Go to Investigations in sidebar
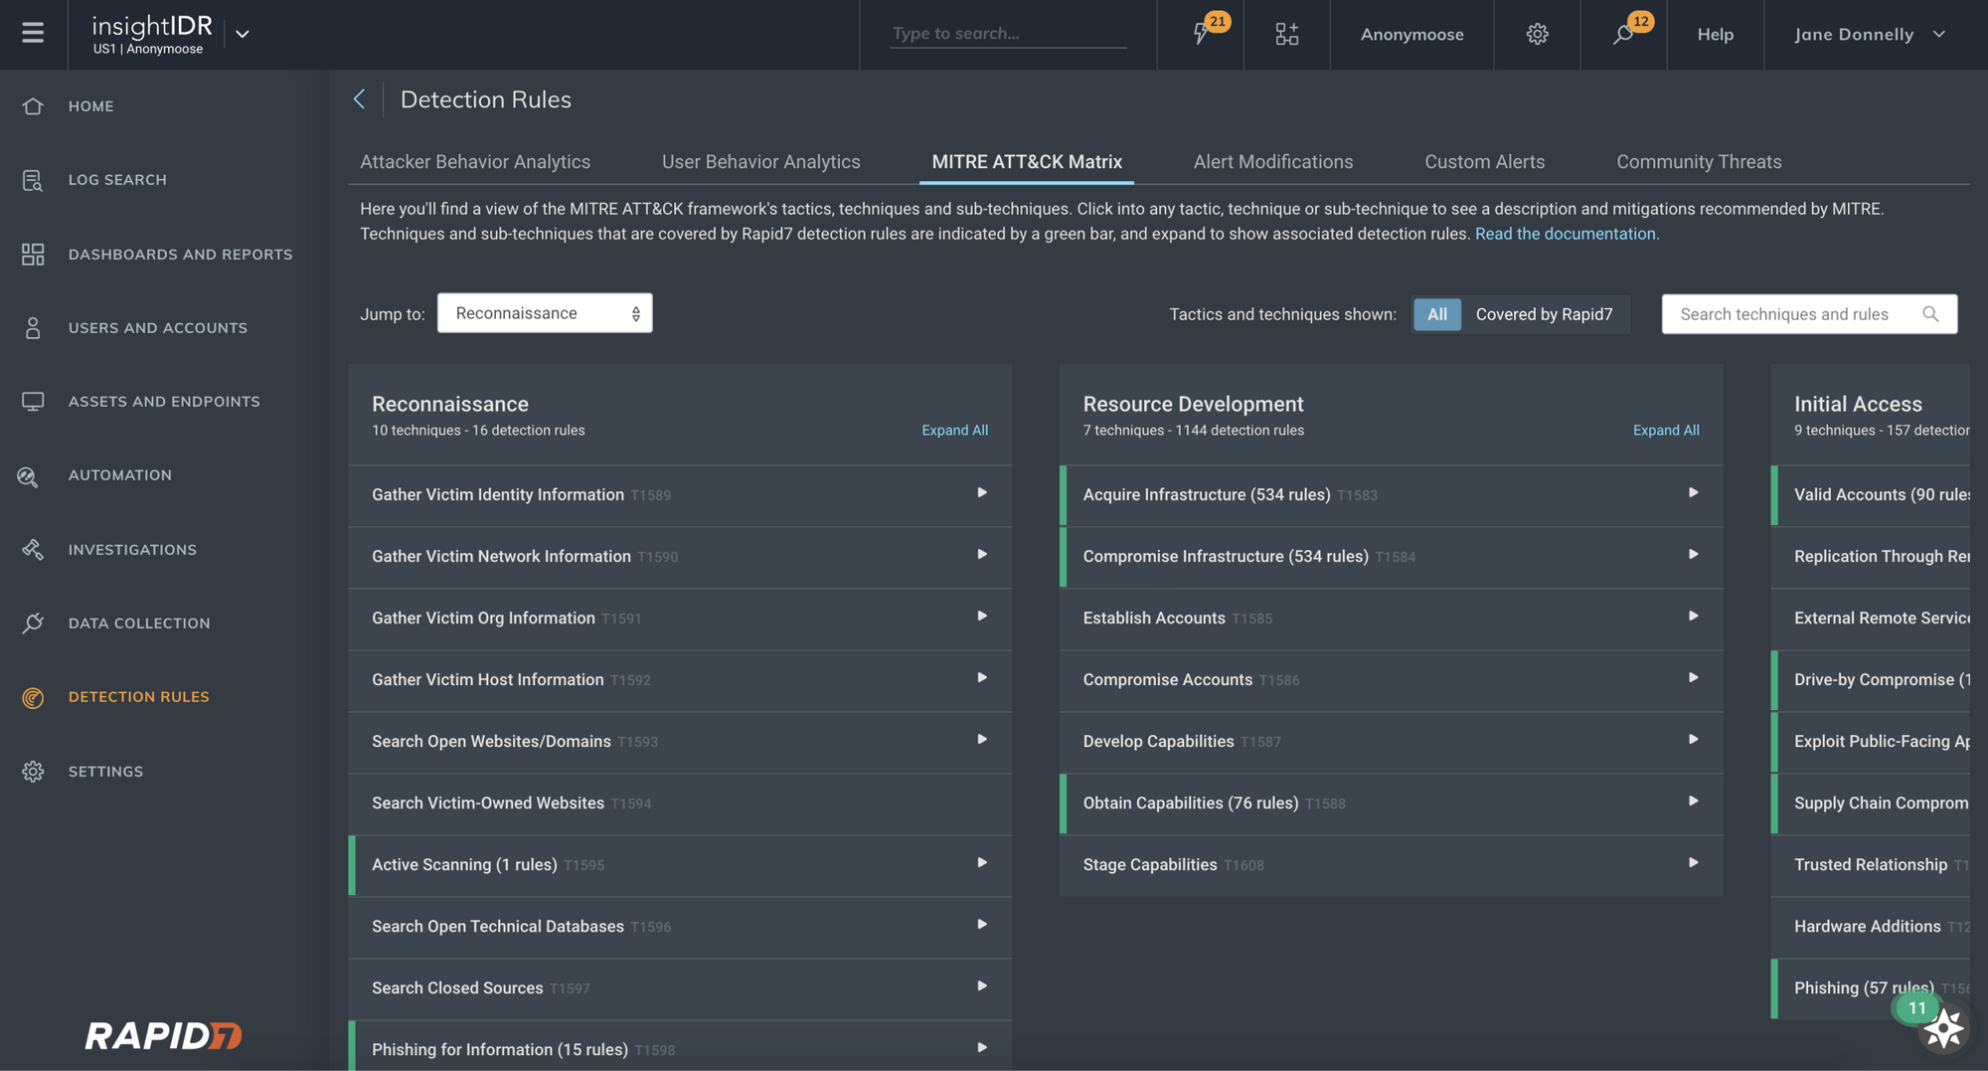The height and width of the screenshot is (1071, 1988). tap(132, 550)
